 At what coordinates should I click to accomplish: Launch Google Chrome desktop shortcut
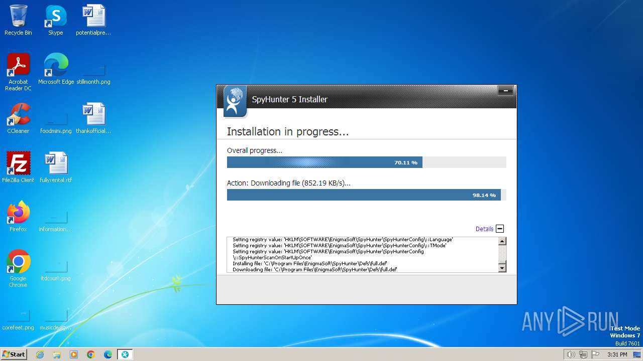click(x=18, y=268)
